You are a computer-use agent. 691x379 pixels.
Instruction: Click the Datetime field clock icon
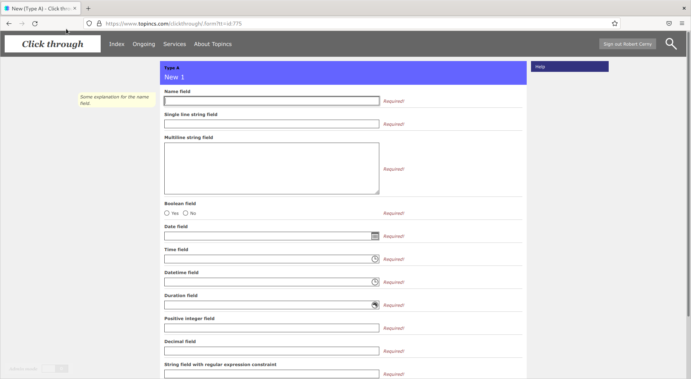click(375, 282)
